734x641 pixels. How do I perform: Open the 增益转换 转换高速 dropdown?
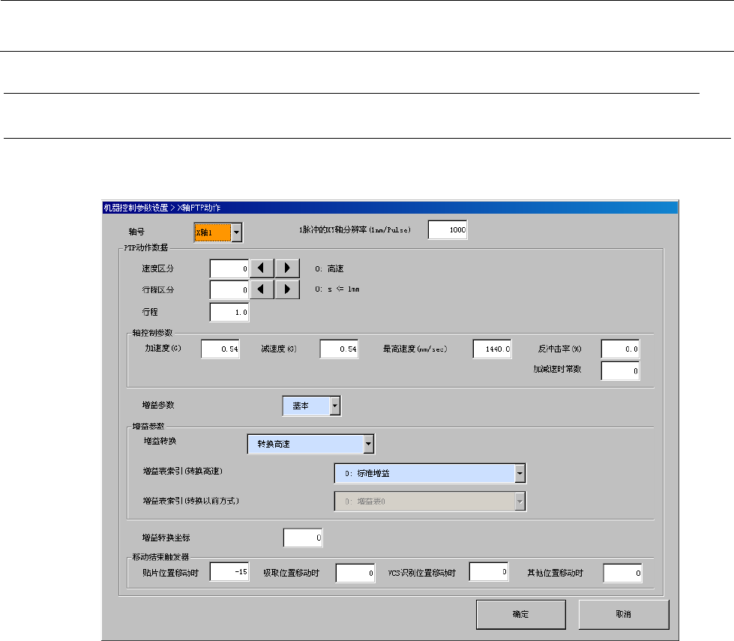368,445
